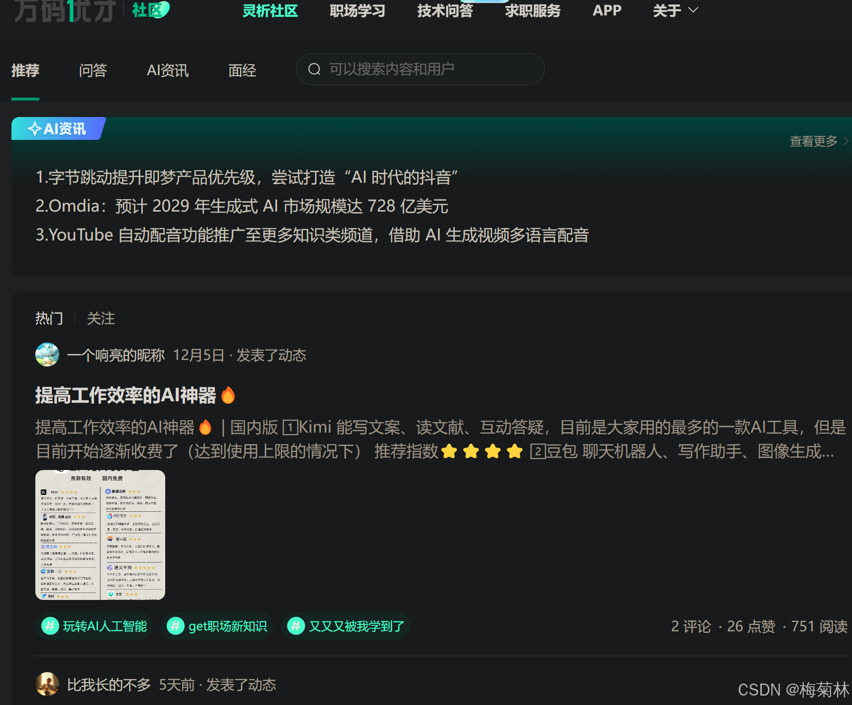This screenshot has width=852, height=705.
Task: Open Omdia 2029 generative AI market news
Action: pyautogui.click(x=242, y=206)
